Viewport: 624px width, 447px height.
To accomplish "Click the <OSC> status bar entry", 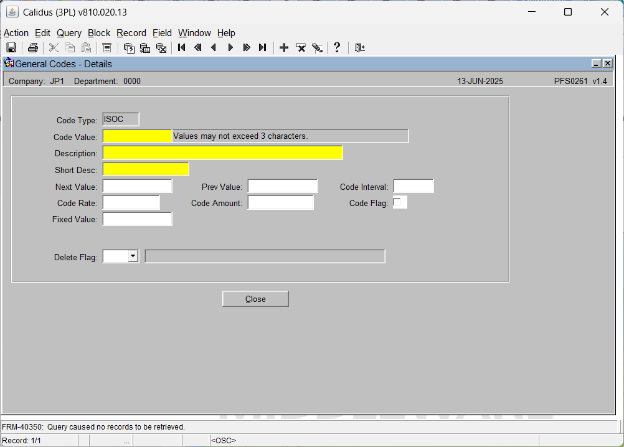I will click(223, 441).
